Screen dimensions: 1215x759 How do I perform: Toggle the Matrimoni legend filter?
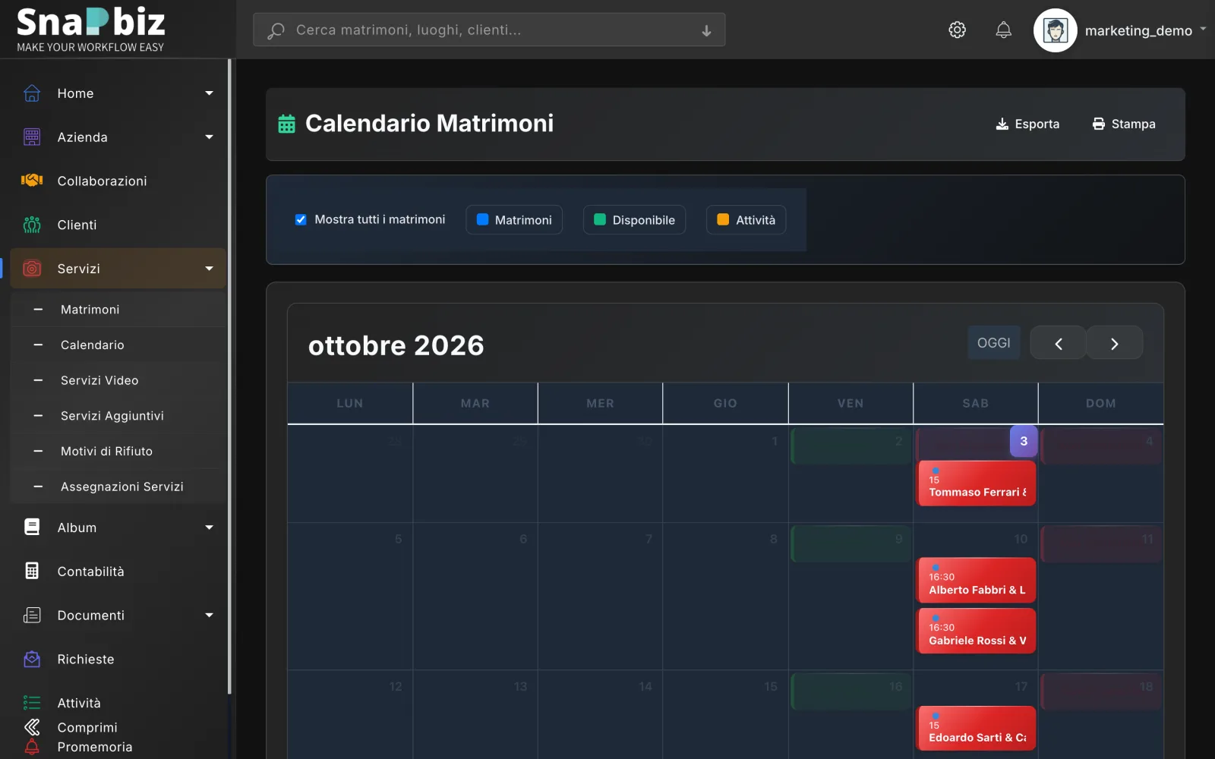tap(514, 220)
